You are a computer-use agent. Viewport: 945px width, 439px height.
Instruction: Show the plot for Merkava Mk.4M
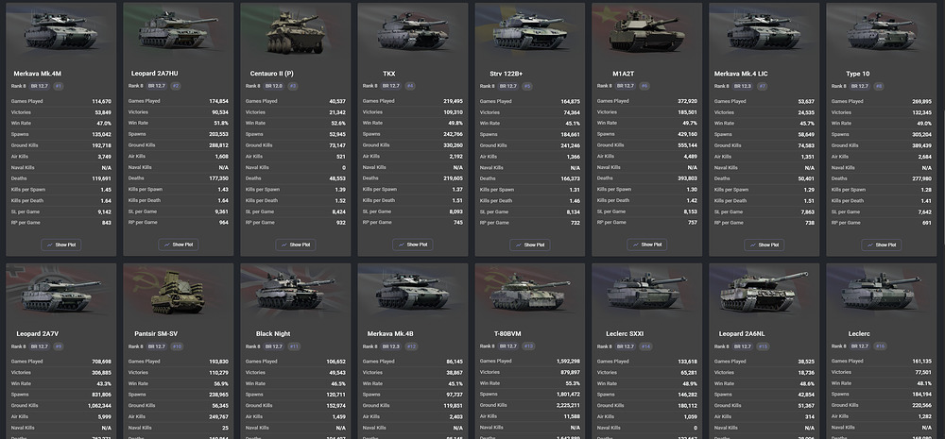click(x=60, y=245)
